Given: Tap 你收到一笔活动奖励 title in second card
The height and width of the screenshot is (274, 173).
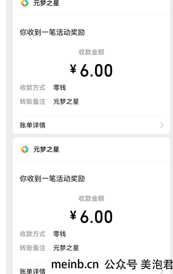Looking at the screenshot, I should pyautogui.click(x=52, y=179).
